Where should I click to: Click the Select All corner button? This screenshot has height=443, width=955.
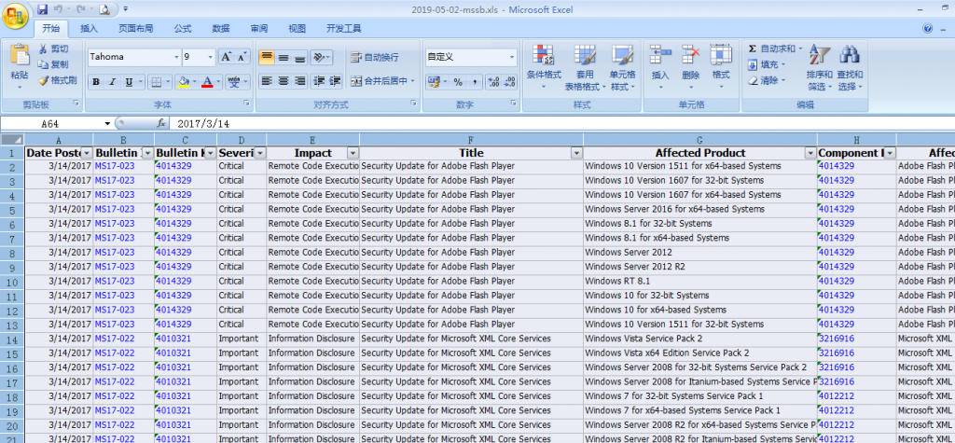[x=12, y=139]
